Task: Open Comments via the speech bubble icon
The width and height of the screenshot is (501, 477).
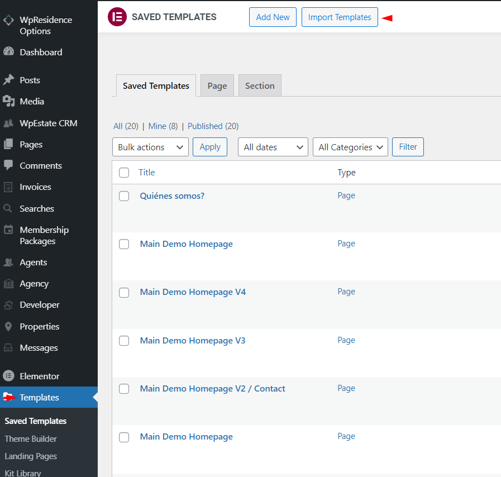Action: click(x=8, y=165)
